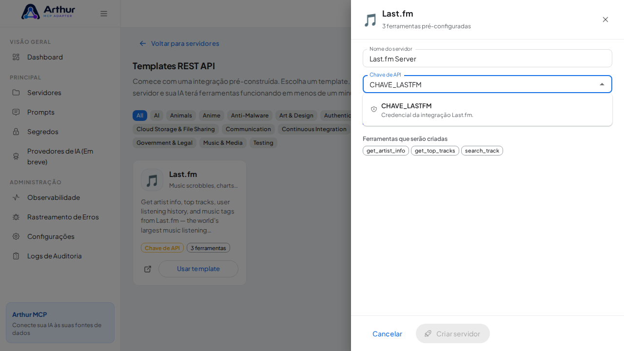Choose the Communication filter chip
Image resolution: width=624 pixels, height=351 pixels.
tap(248, 129)
